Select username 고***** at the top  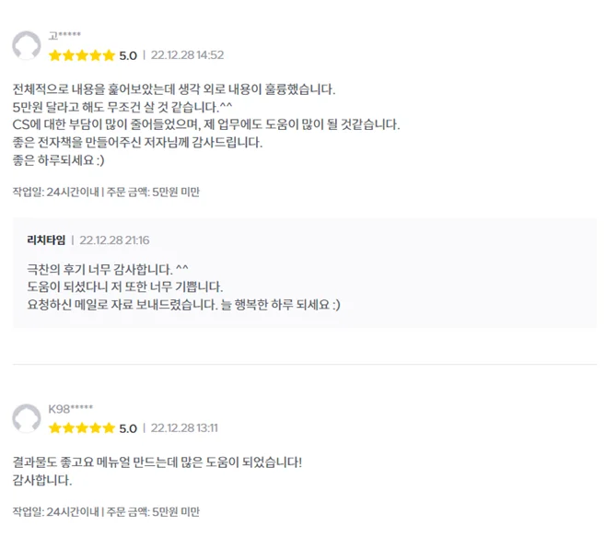64,36
